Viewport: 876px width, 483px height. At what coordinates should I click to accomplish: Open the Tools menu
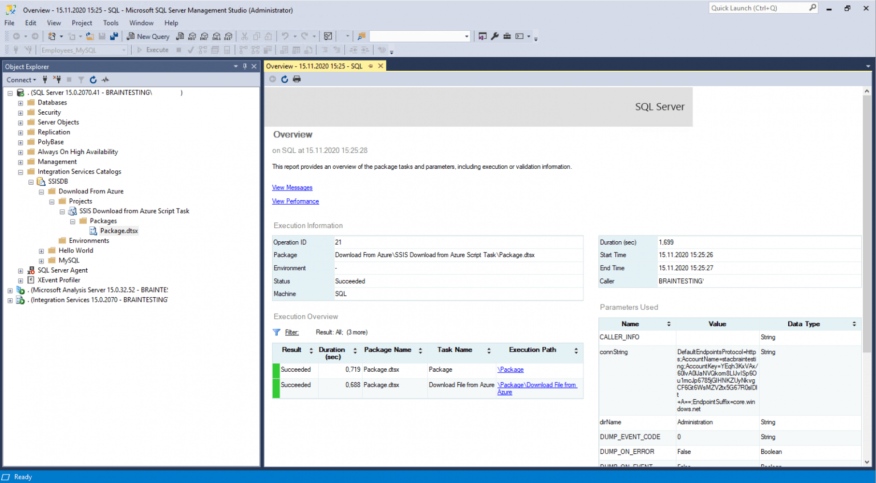[x=110, y=23]
